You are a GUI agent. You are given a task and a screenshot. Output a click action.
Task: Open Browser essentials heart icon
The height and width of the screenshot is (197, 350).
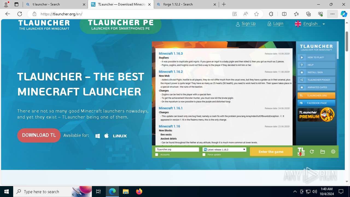pos(320,14)
